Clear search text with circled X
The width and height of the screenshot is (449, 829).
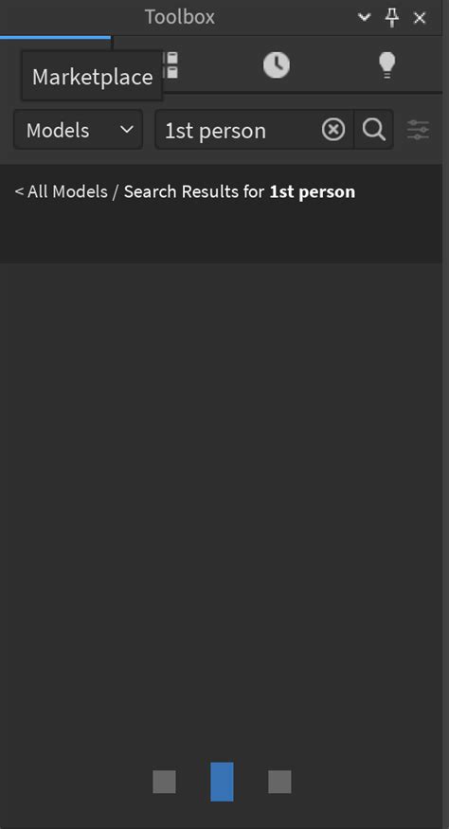(333, 130)
